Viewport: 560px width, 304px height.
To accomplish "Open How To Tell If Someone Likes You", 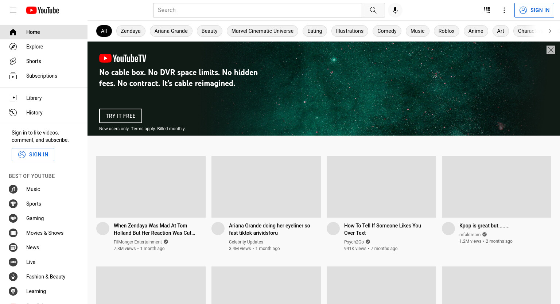I will [x=382, y=229].
